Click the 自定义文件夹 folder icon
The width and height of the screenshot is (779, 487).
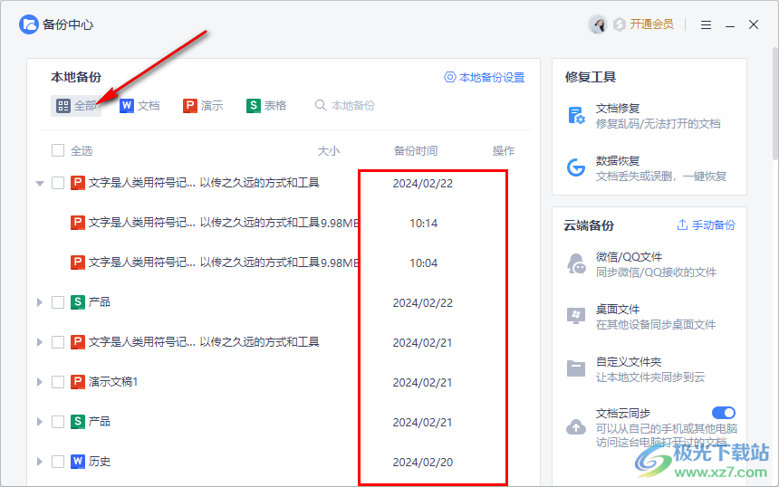[x=576, y=368]
